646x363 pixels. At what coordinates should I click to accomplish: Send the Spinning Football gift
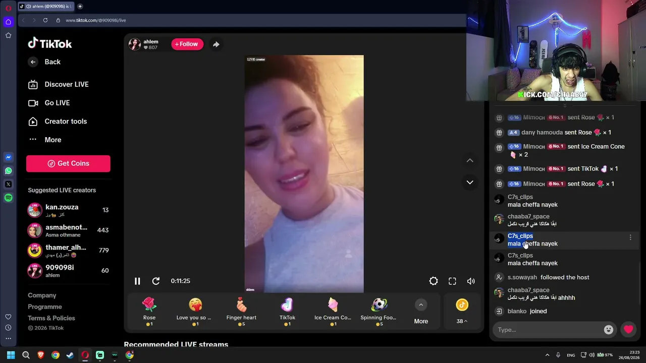coord(379,311)
